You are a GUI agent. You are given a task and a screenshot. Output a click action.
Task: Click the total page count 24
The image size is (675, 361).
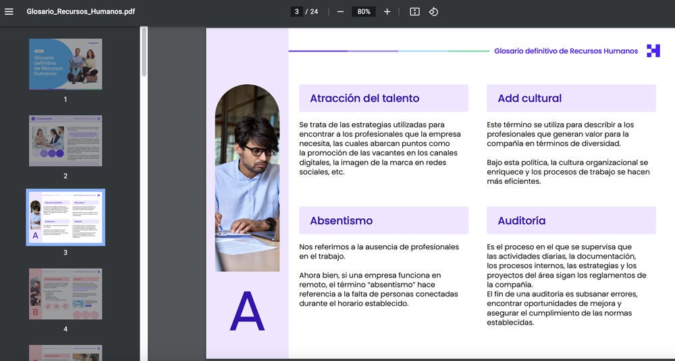click(315, 11)
